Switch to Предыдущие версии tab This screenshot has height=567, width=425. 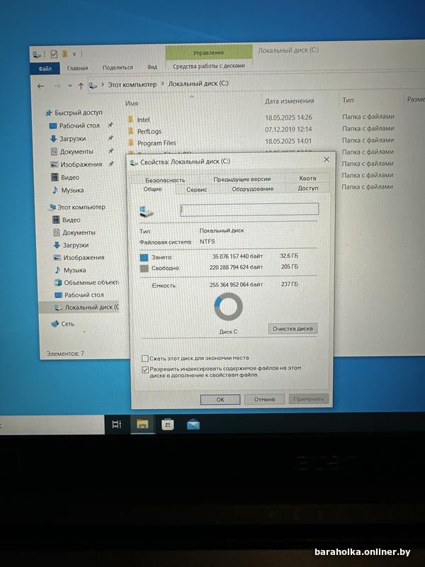242,179
